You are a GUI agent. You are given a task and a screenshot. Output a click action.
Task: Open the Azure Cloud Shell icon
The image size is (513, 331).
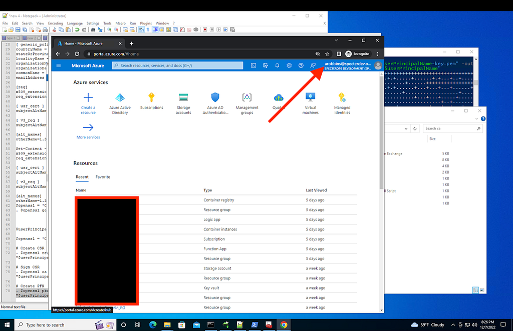pyautogui.click(x=253, y=65)
